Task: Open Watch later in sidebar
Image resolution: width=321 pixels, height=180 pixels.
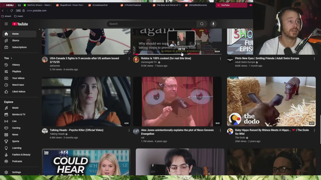Action: (19, 85)
